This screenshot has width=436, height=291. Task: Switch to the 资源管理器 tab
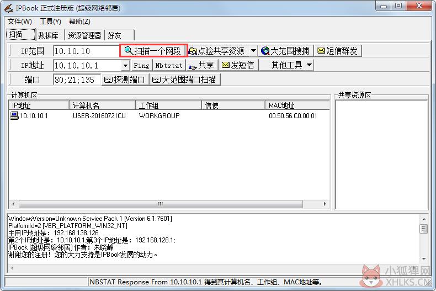[84, 35]
